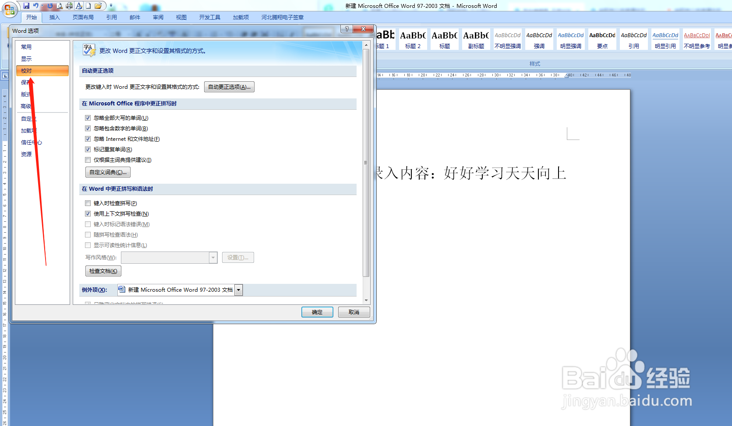Select 常用 in options sidebar
732x426 pixels.
[42, 47]
